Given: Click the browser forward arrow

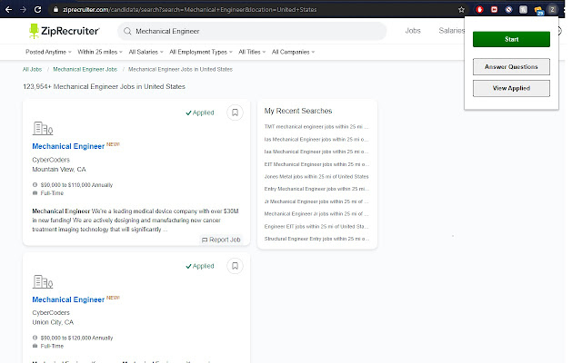Looking at the screenshot, I should (x=23, y=10).
